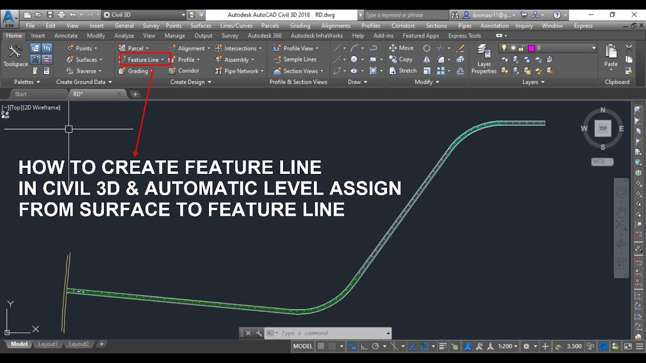The image size is (646, 363).
Task: Click the customization hamburger icon in status bar
Action: coord(639,346)
